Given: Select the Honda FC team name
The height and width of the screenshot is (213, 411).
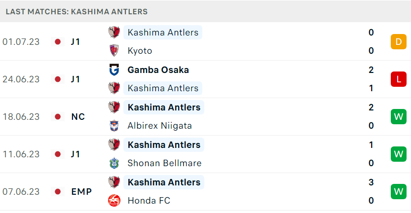Looking at the screenshot, I should click(x=149, y=201).
